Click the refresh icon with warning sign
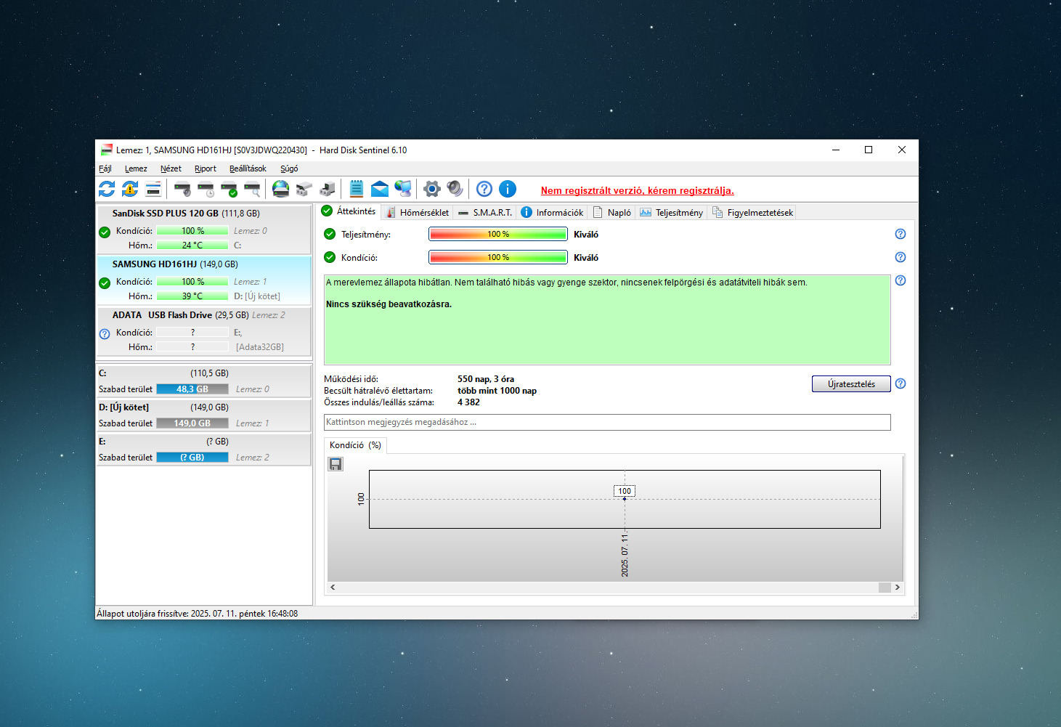 pos(130,190)
